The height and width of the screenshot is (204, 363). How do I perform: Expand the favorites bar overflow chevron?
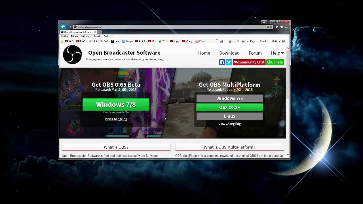coord(217,40)
